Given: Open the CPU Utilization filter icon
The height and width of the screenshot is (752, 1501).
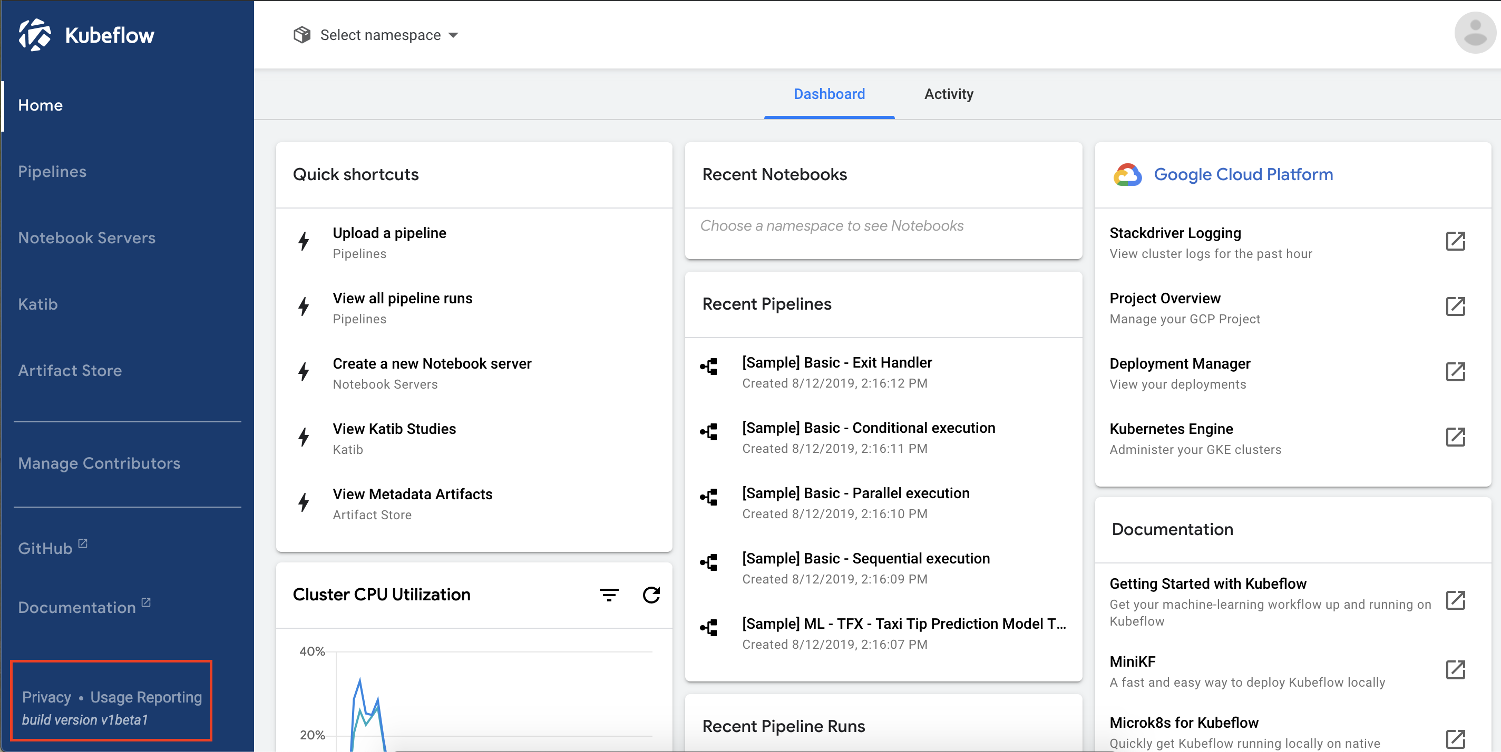Looking at the screenshot, I should pos(609,595).
